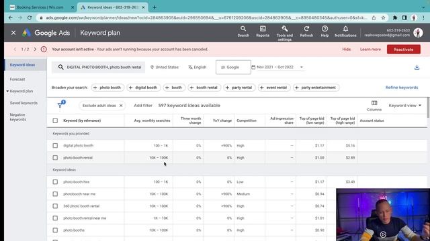Open browser side panel icon

tap(404, 18)
